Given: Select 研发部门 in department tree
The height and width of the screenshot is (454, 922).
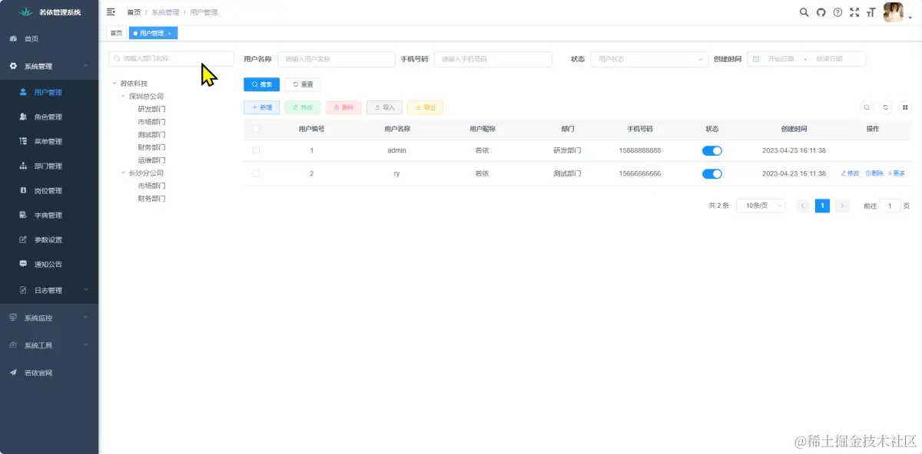Looking at the screenshot, I should tap(151, 110).
